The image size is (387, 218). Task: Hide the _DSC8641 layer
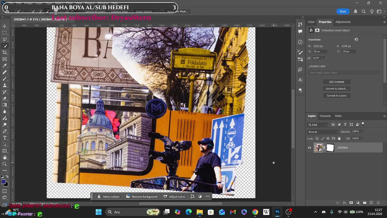pyautogui.click(x=309, y=148)
